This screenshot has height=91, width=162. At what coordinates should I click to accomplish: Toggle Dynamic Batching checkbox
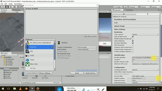point(133,43)
